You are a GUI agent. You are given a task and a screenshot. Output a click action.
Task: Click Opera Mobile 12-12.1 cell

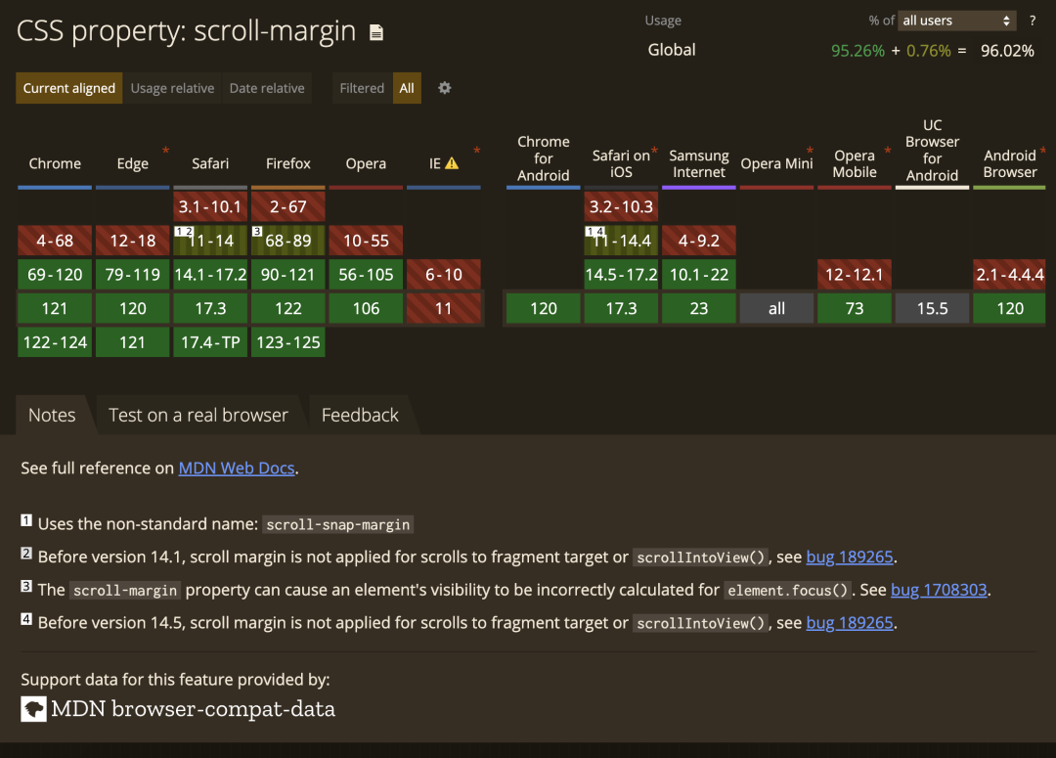coord(854,274)
